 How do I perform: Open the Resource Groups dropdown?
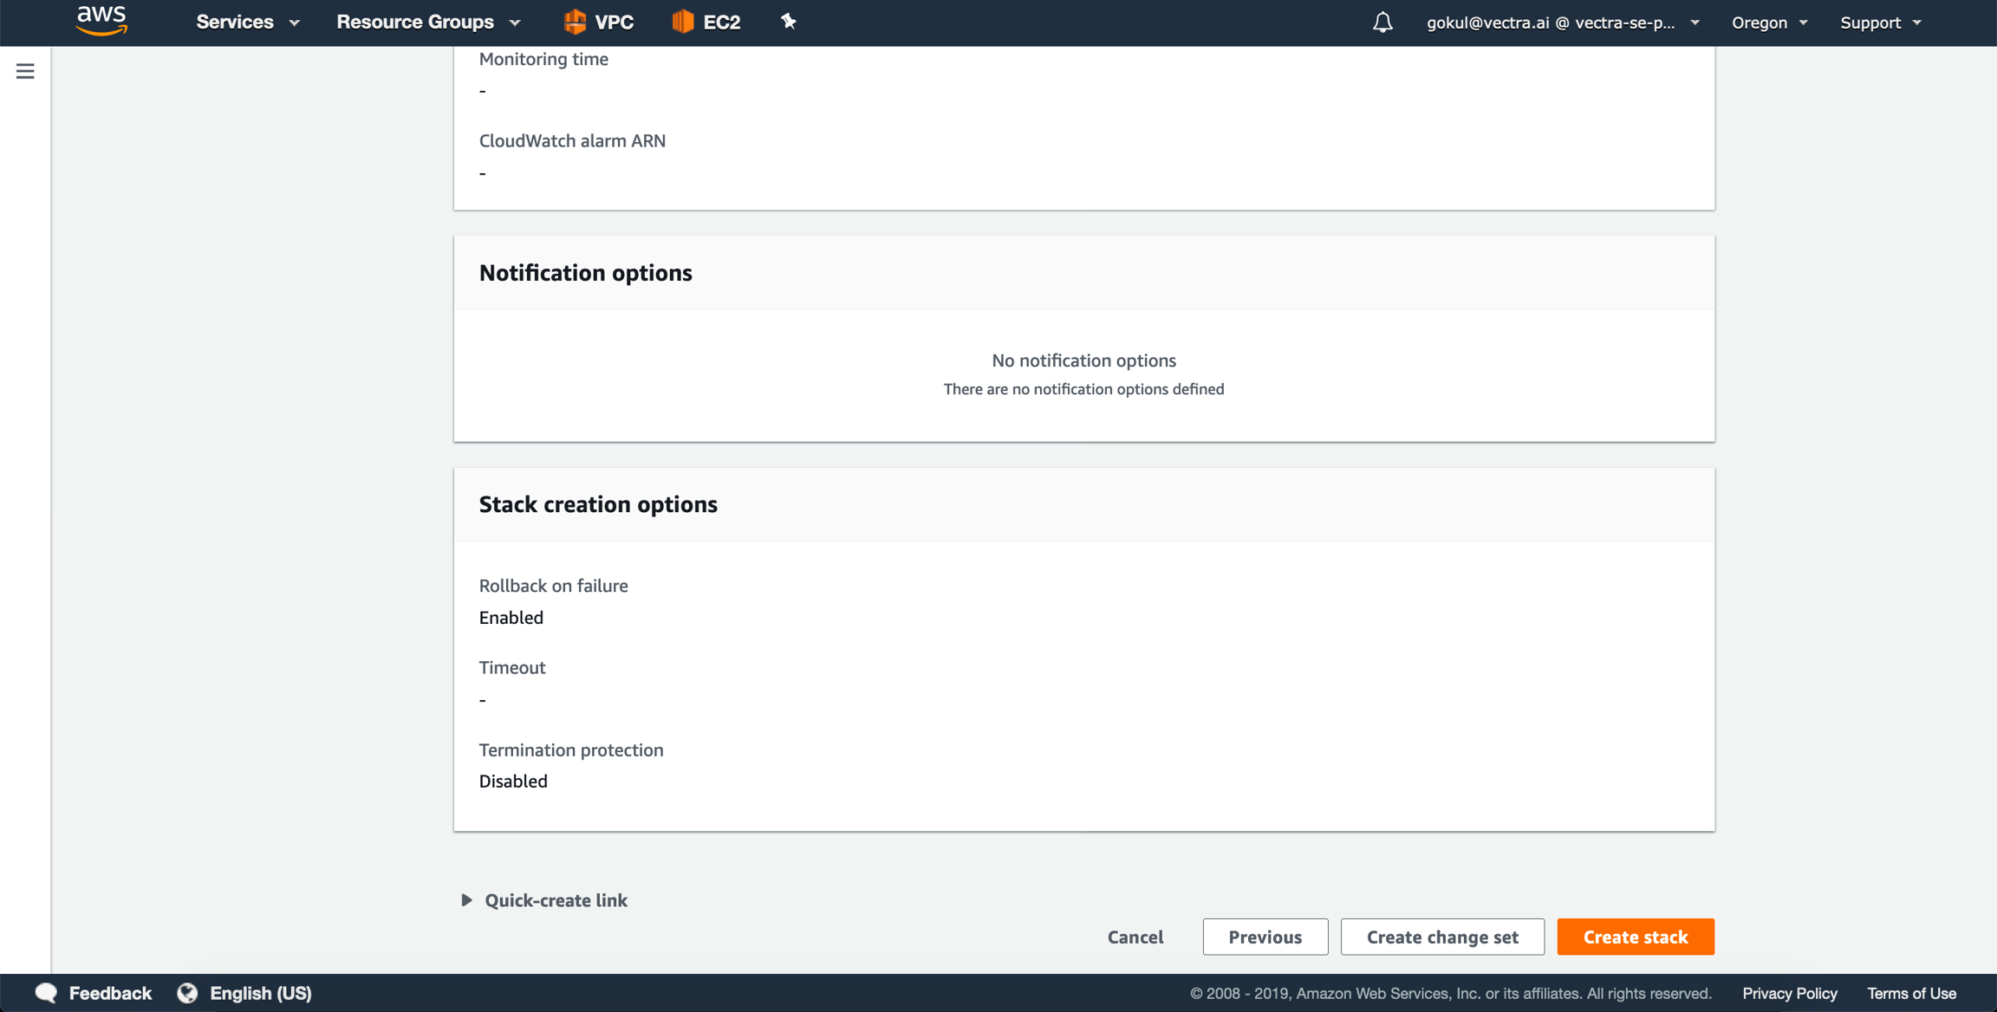click(428, 23)
